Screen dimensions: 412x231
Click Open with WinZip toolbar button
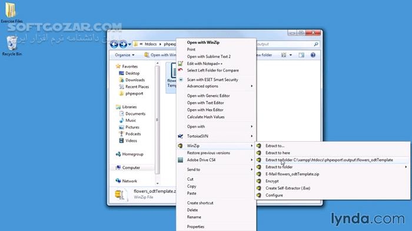coord(160,55)
